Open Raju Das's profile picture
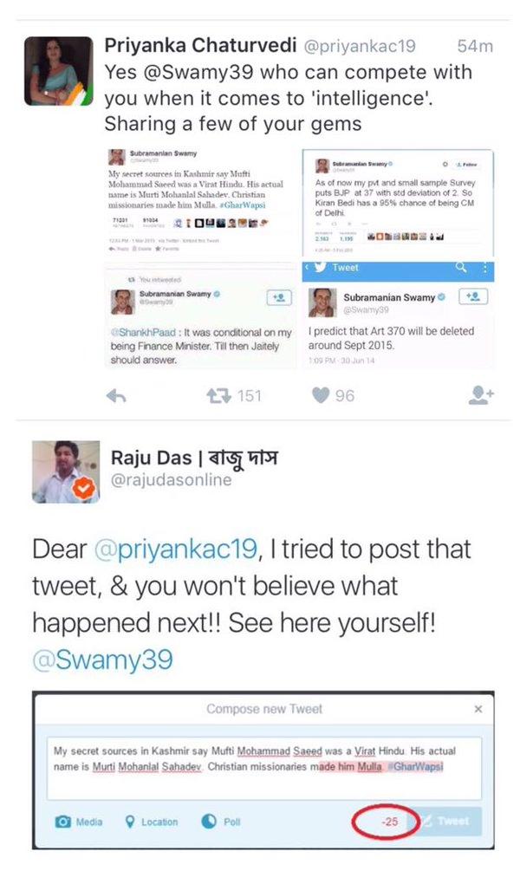Image resolution: width=520 pixels, height=884 pixels. [x=66, y=471]
